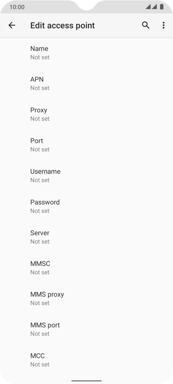Open the Port setting
The height and width of the screenshot is (384, 173).
pyautogui.click(x=86, y=145)
